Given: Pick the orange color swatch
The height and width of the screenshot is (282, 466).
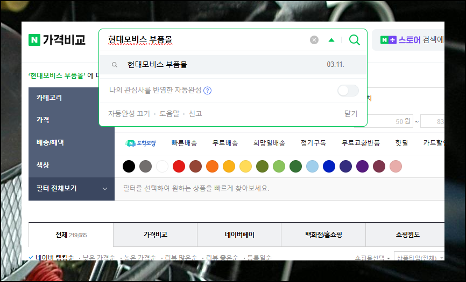Looking at the screenshot, I should point(212,166).
